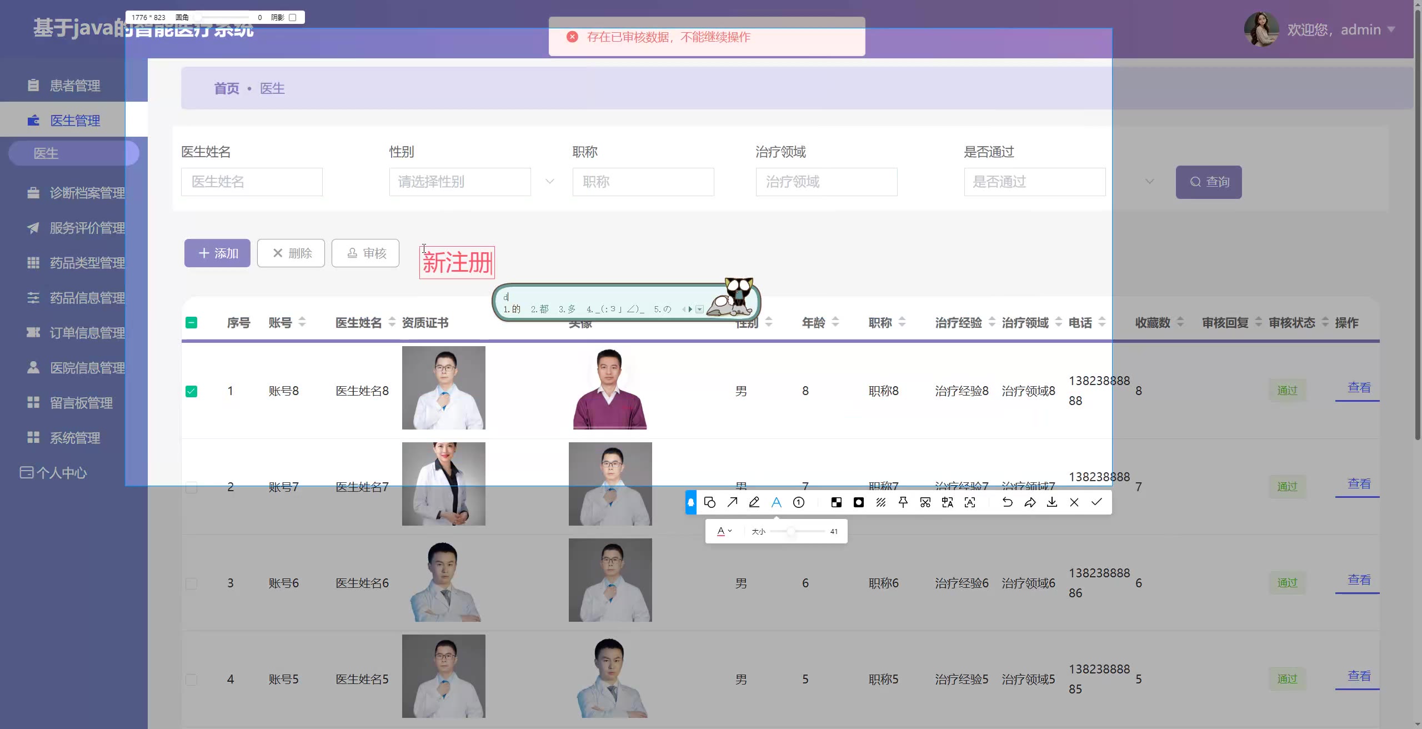The width and height of the screenshot is (1422, 729).
Task: Click the translate text icon
Action: [948, 502]
